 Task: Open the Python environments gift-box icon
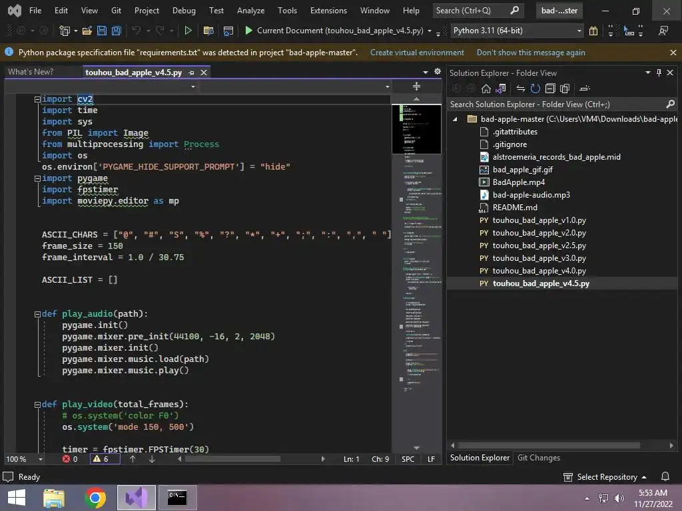point(593,31)
